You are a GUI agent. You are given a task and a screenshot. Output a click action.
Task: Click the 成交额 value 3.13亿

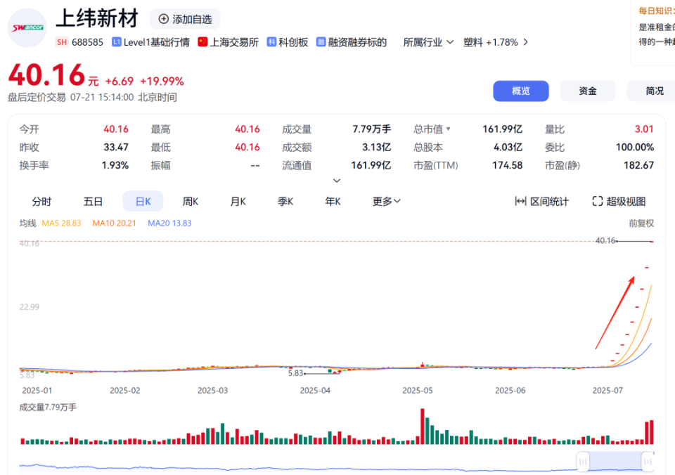click(x=376, y=147)
